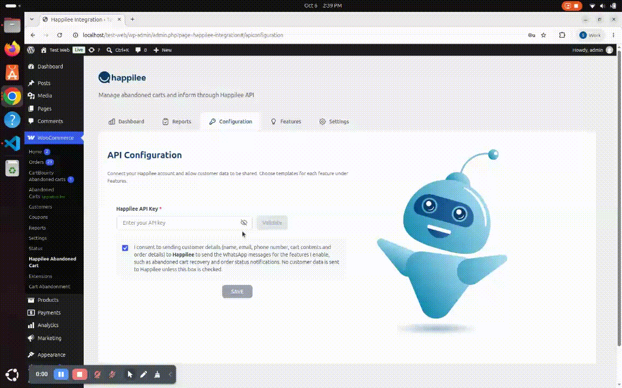View site information icon in address bar
This screenshot has height=388, width=622.
(x=76, y=35)
